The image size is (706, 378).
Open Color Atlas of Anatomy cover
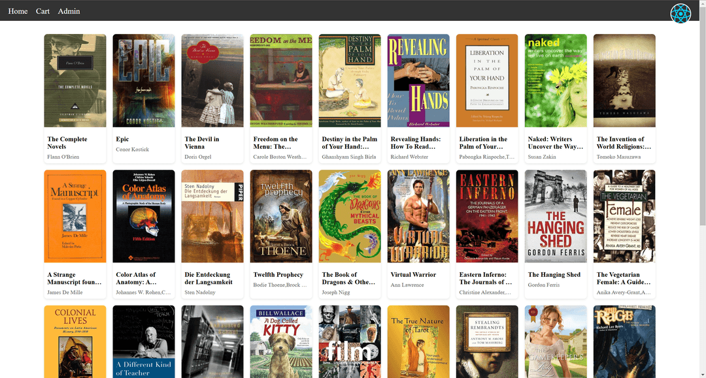144,216
